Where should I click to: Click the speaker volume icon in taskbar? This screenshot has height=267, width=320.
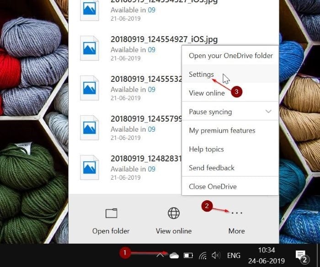(x=216, y=256)
